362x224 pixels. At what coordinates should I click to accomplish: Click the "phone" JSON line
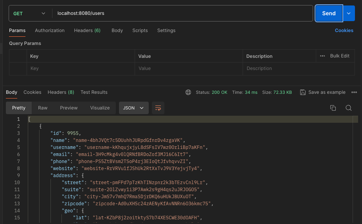pos(121,161)
